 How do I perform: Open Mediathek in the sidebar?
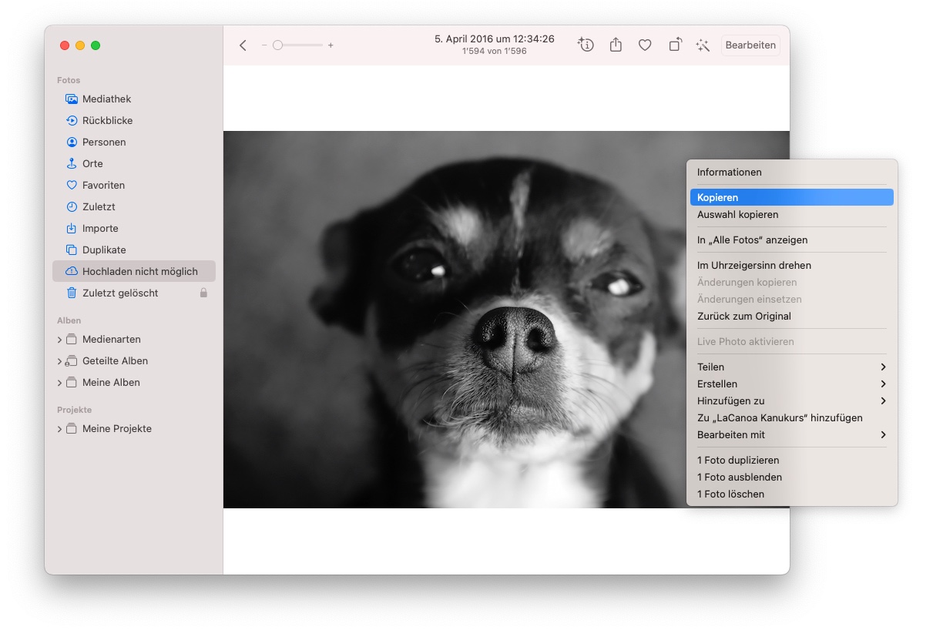click(x=106, y=99)
